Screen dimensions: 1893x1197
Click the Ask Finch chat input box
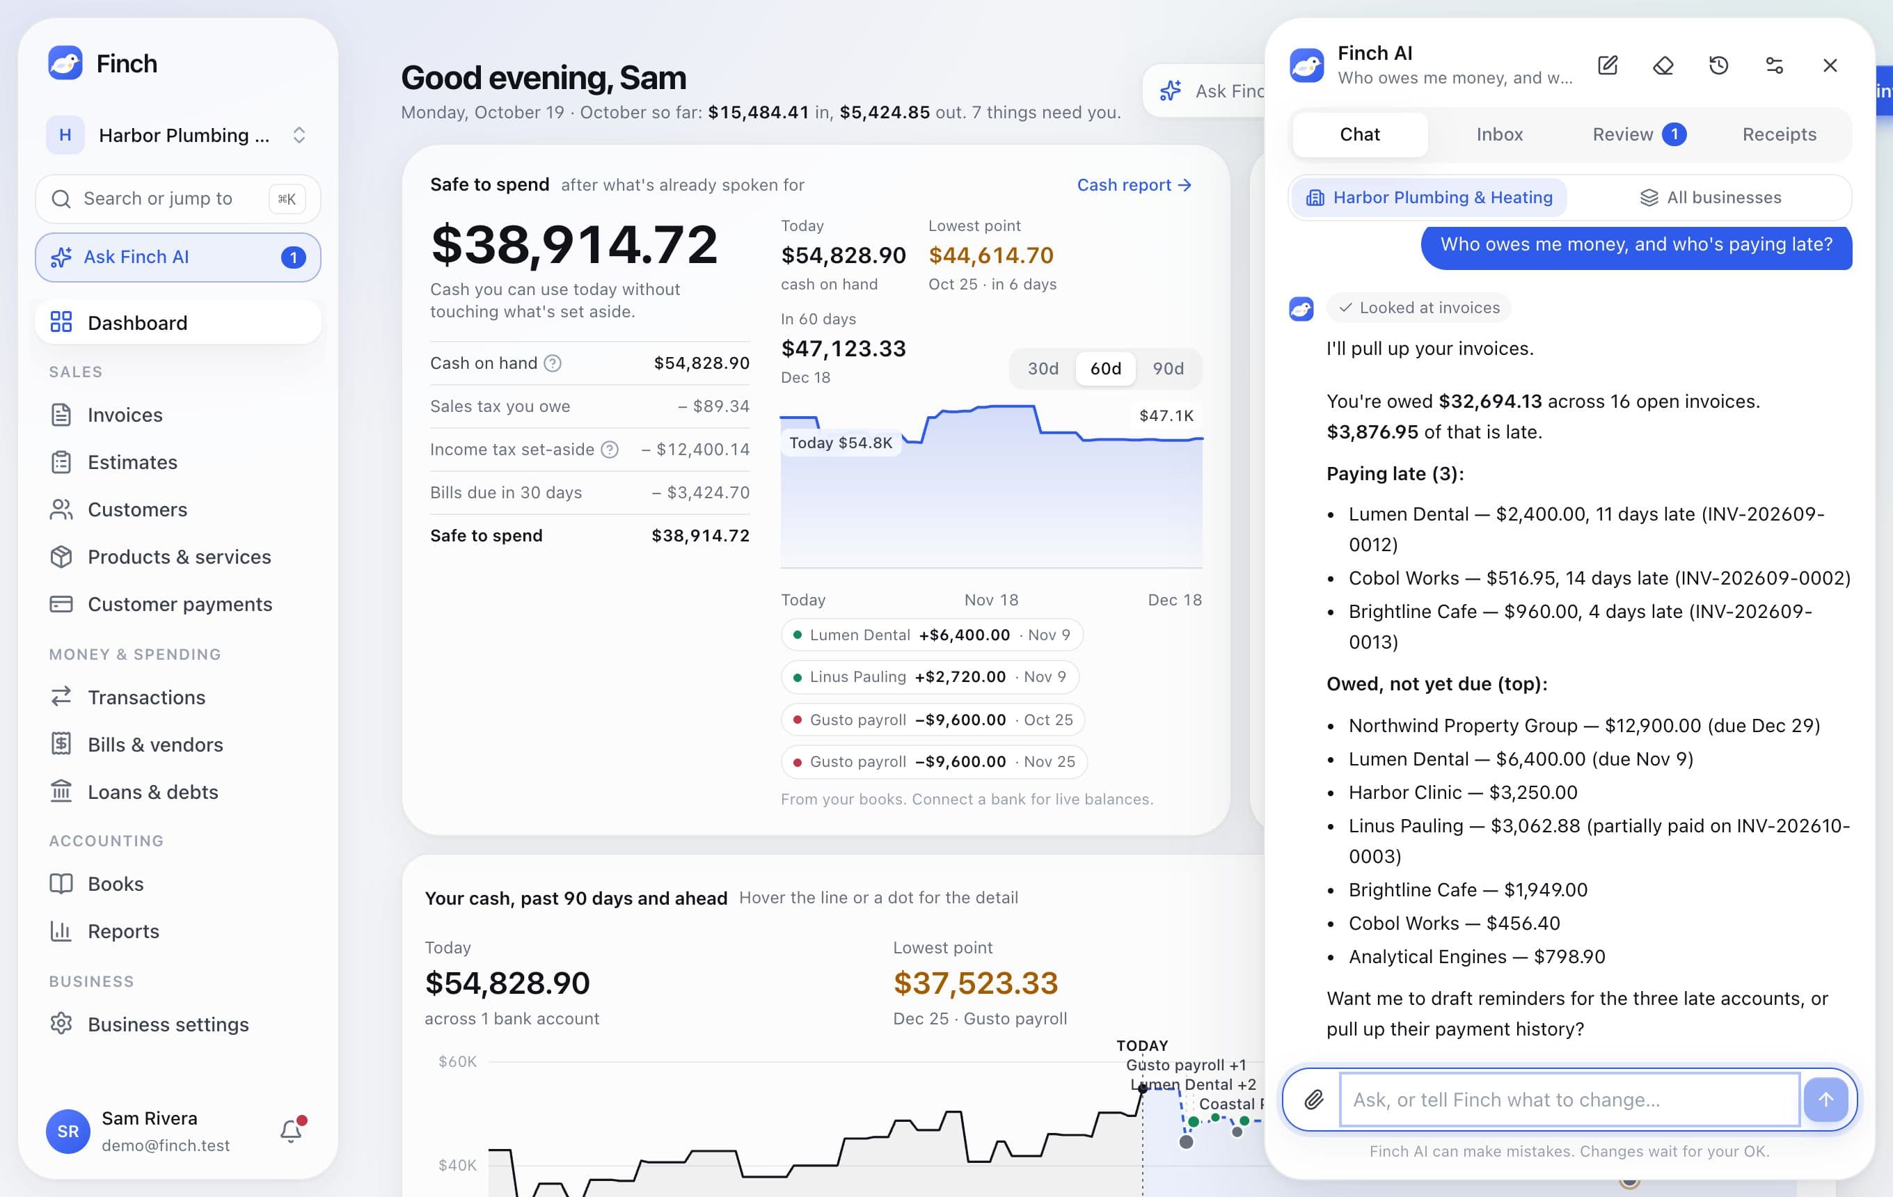(1569, 1099)
